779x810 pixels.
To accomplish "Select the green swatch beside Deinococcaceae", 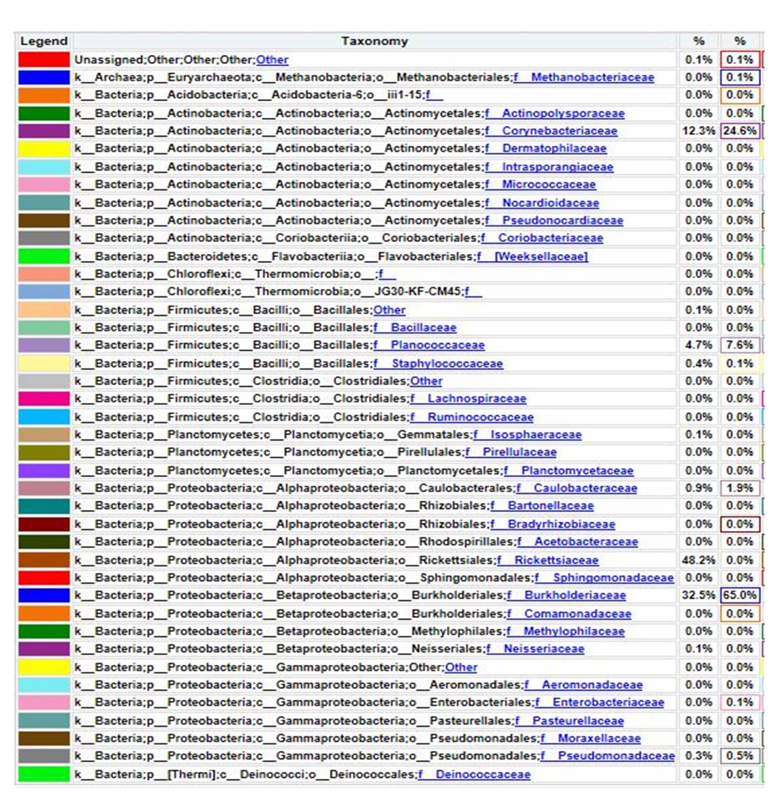I will click(x=44, y=775).
